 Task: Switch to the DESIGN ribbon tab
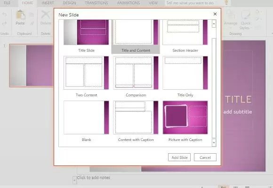tap(69, 3)
